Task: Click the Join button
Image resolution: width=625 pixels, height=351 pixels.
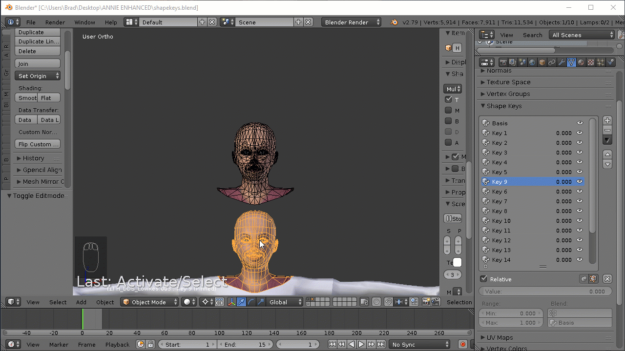Action: coord(37,64)
